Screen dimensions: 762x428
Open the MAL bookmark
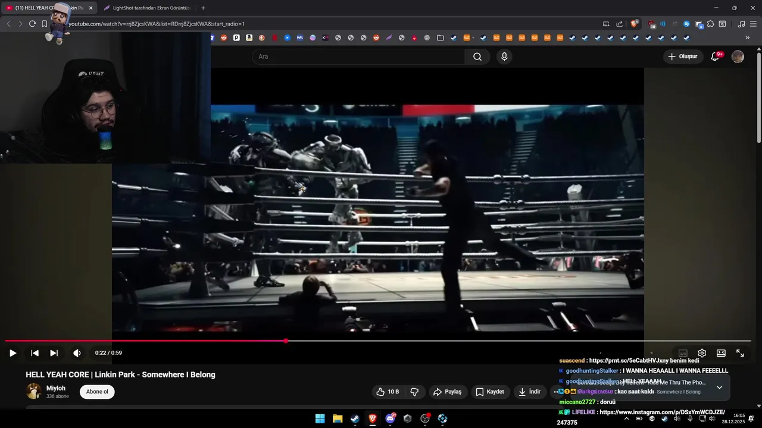[x=299, y=37]
